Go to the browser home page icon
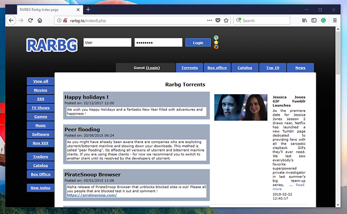Screen dimensions: 347x214 tap(40, 20)
